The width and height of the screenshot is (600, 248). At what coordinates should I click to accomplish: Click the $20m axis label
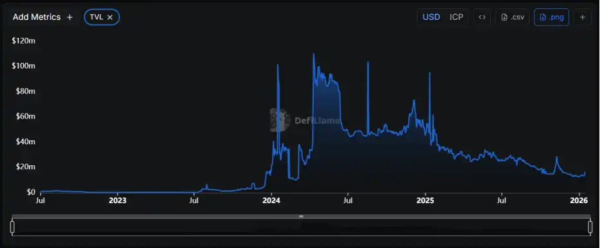click(x=25, y=167)
